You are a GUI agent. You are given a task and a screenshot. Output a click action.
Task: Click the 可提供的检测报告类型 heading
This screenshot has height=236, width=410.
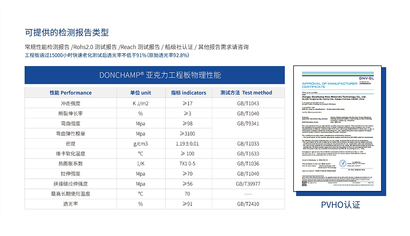coord(67,32)
